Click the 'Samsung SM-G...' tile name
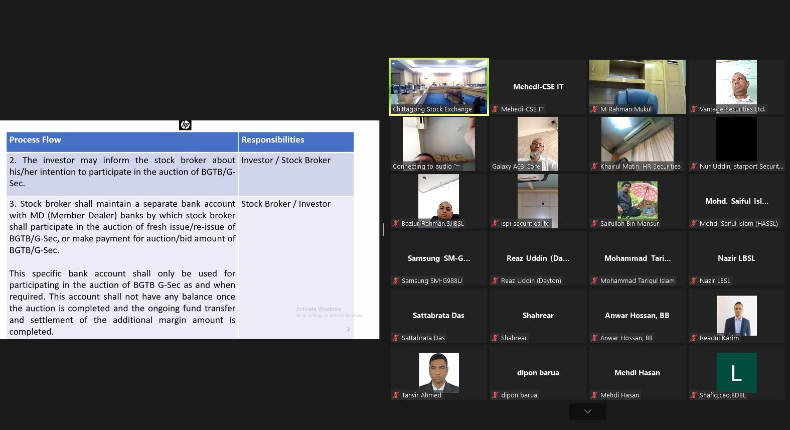The height and width of the screenshot is (430, 790). [439, 258]
